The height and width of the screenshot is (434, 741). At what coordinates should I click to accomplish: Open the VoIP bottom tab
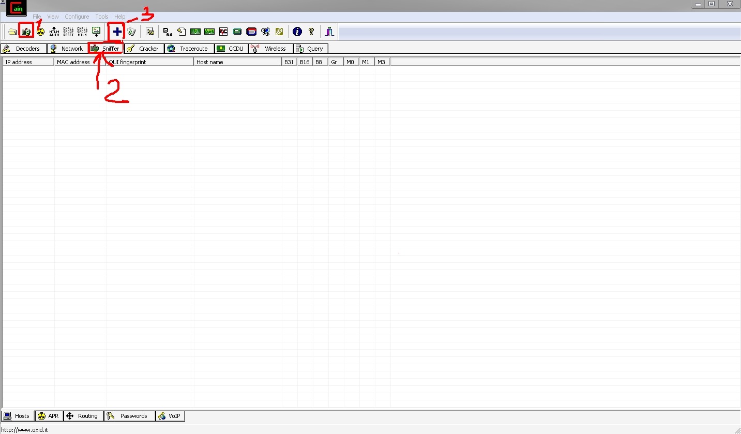170,416
